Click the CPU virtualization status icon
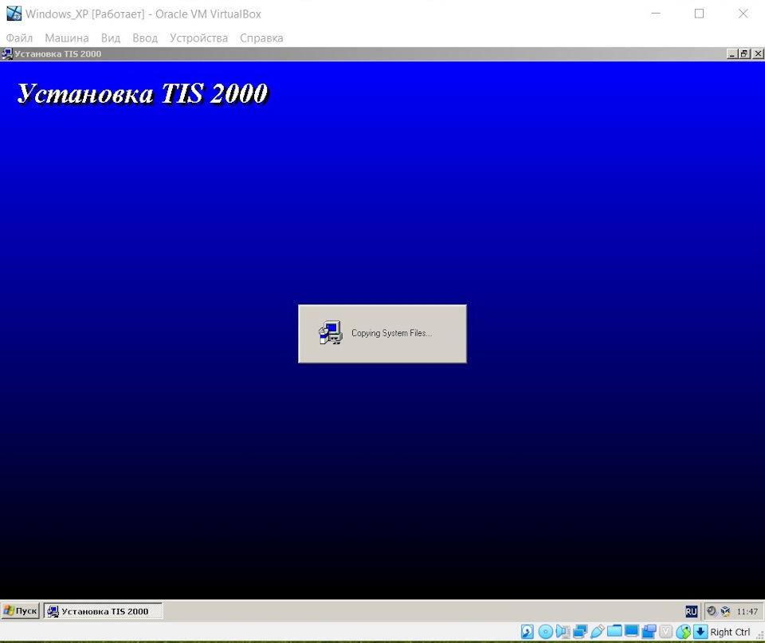The width and height of the screenshot is (765, 643). [666, 632]
